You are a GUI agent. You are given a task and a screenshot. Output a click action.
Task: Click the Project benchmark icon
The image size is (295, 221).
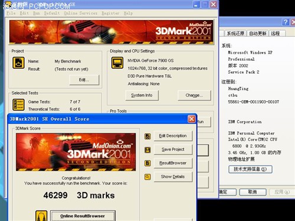click(x=18, y=63)
